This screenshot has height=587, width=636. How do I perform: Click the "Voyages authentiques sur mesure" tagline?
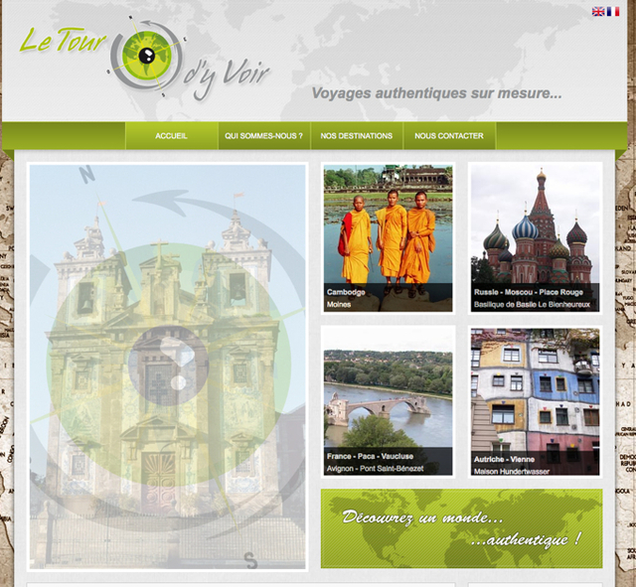[x=437, y=93]
